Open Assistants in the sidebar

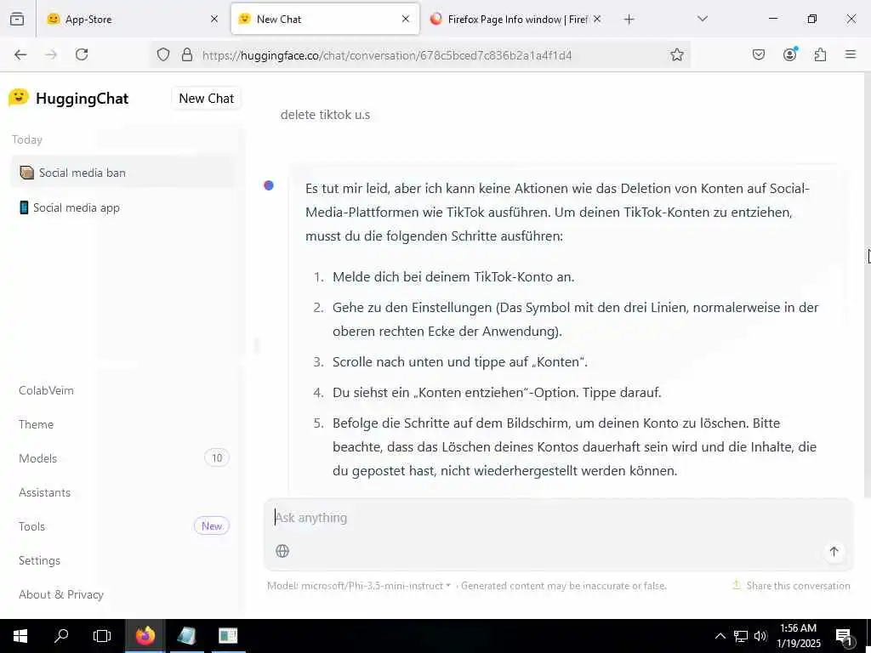click(x=44, y=492)
